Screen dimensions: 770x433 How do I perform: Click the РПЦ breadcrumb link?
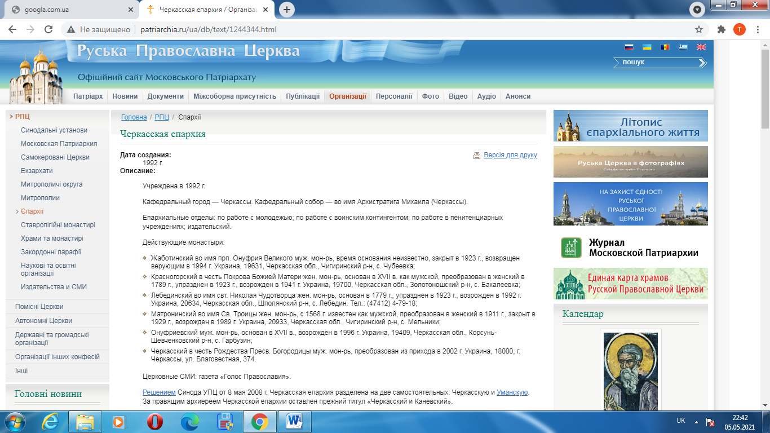162,117
